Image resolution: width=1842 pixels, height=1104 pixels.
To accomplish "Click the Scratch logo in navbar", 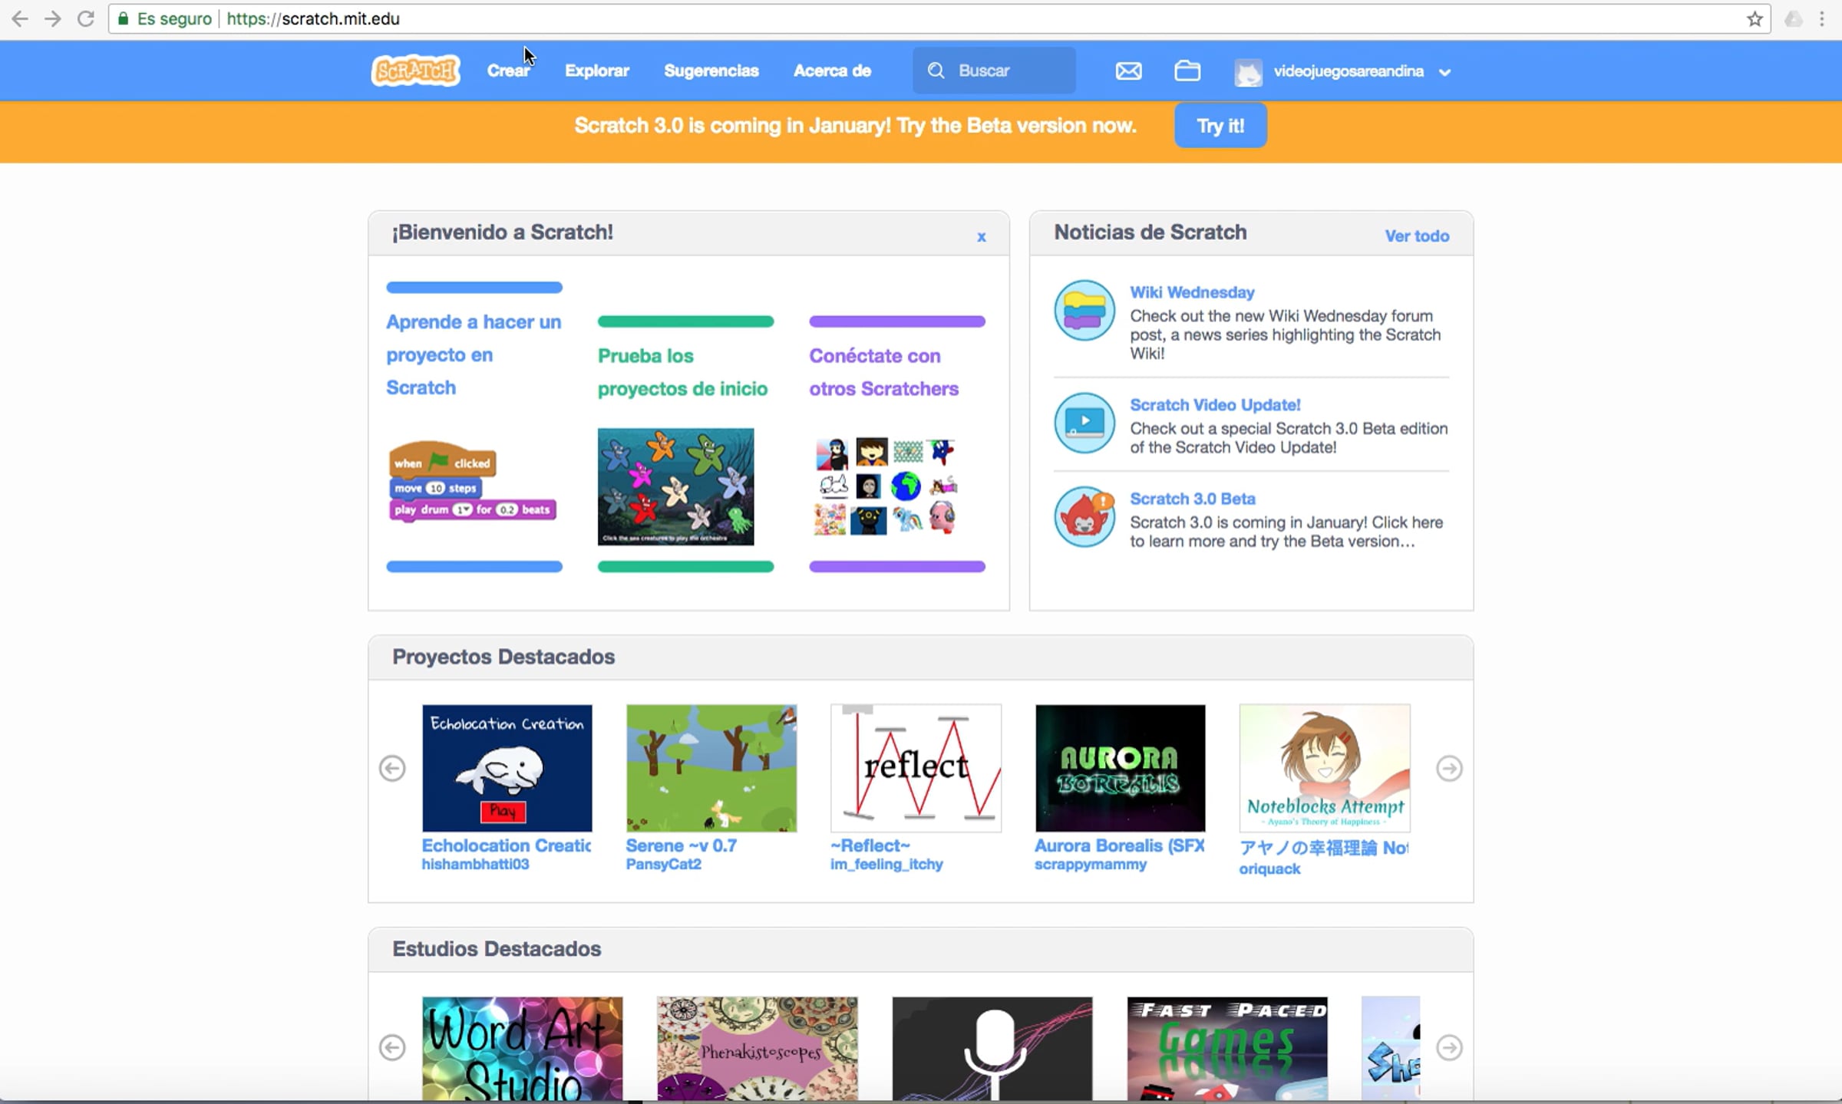I will [x=415, y=71].
